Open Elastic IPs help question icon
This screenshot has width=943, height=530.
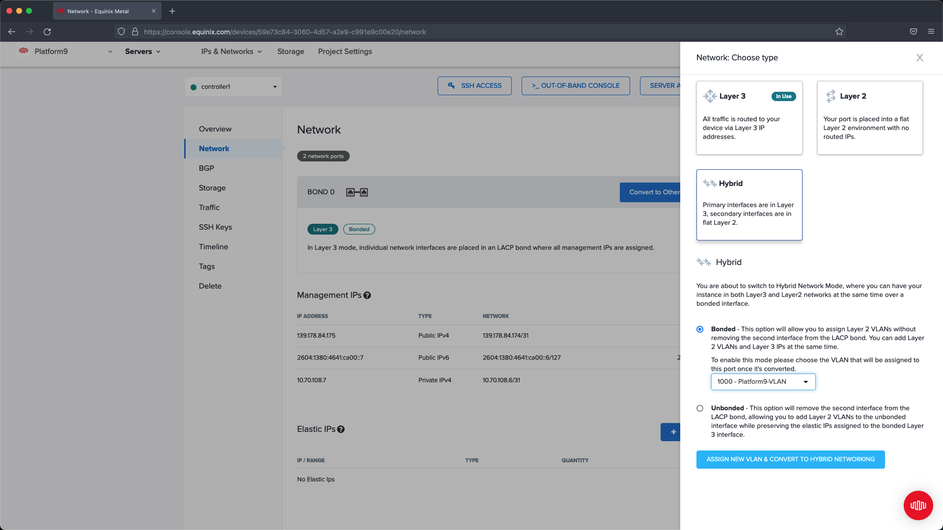click(341, 429)
